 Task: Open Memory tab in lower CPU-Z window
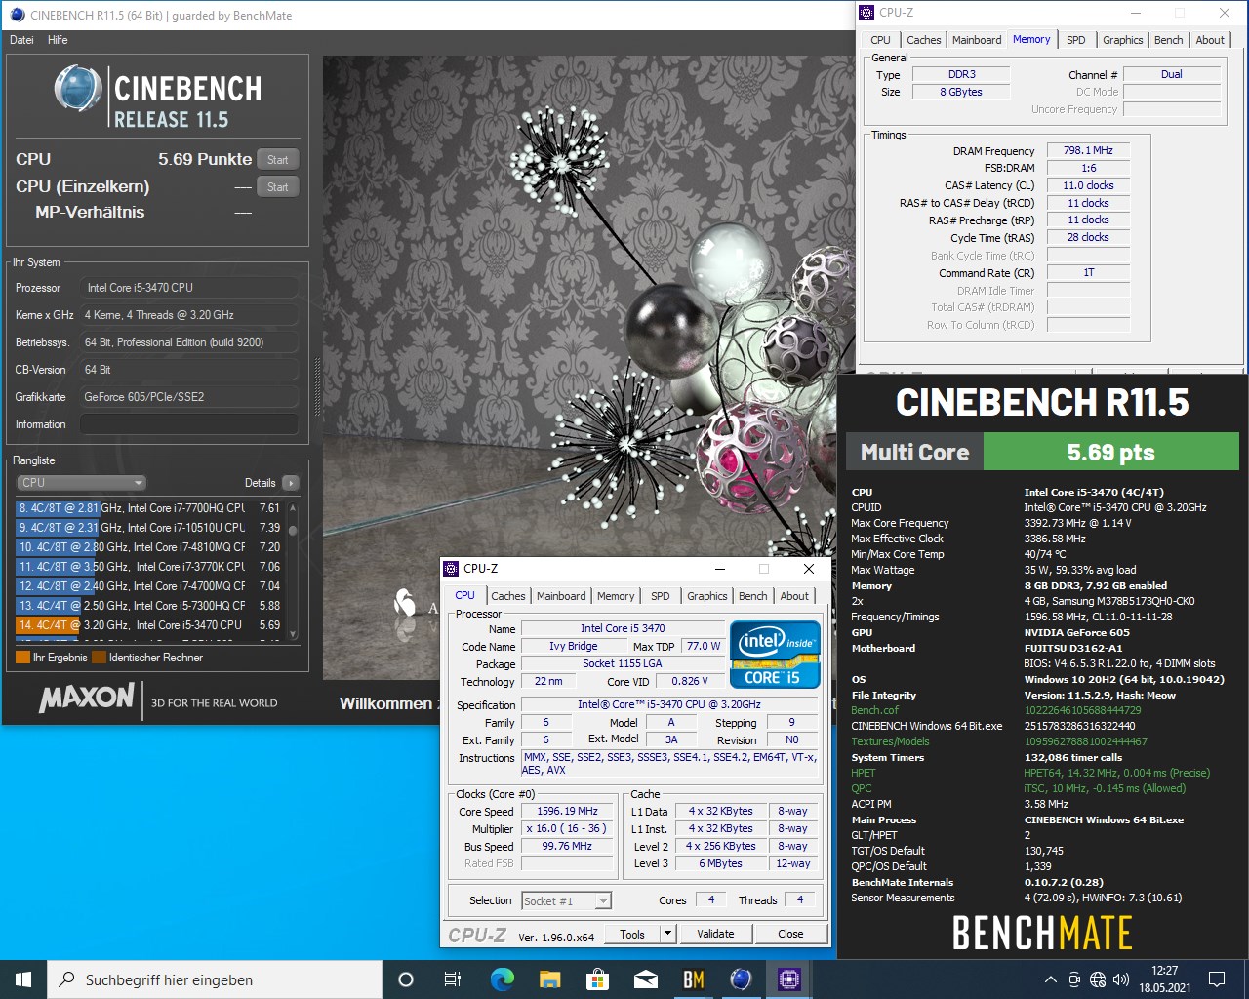[616, 596]
